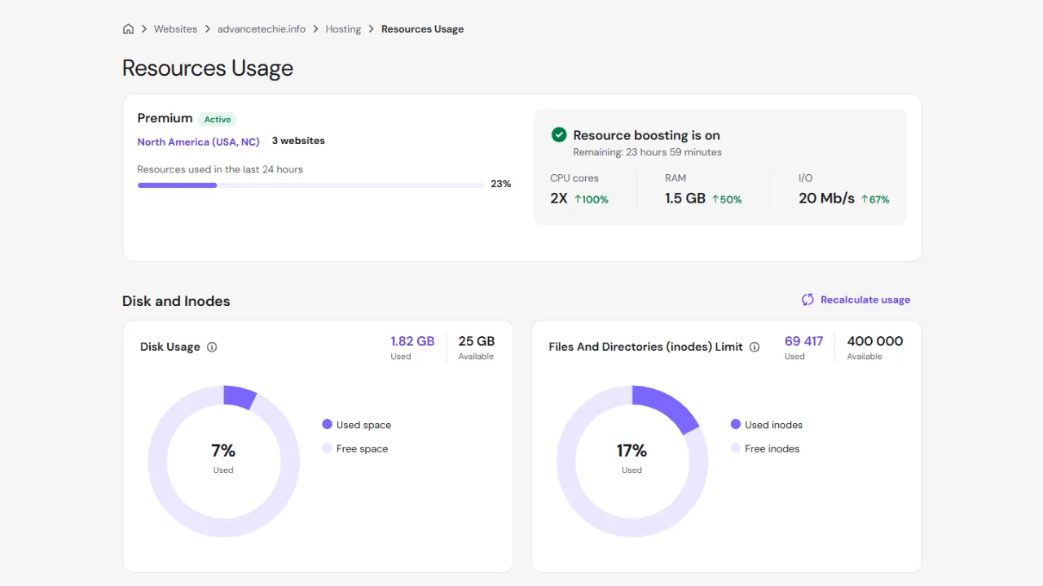Click the Recalculate usage refresh icon
This screenshot has height=586, width=1043.
pyautogui.click(x=807, y=300)
